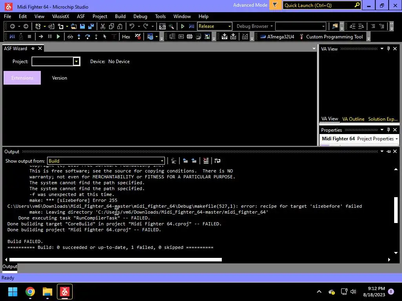Screen dimensions: 402x301
Task: Switch to the VA Outline tab
Action: (x=353, y=119)
